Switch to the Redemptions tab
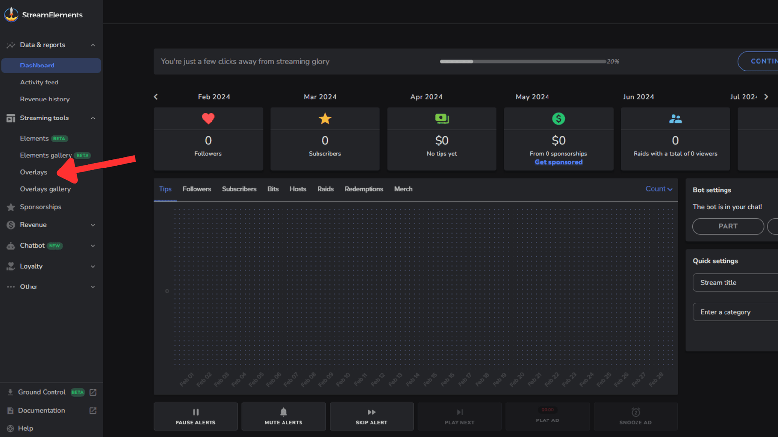 (364, 189)
